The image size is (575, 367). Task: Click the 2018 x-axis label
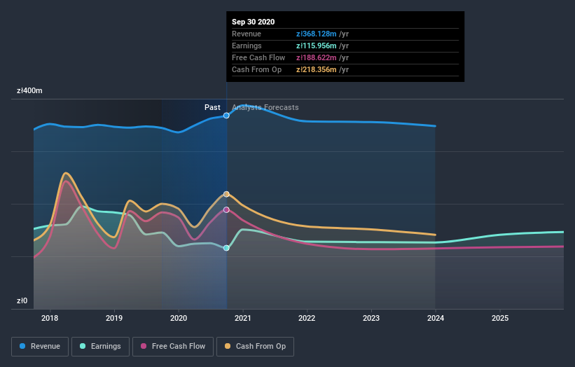[50, 318]
